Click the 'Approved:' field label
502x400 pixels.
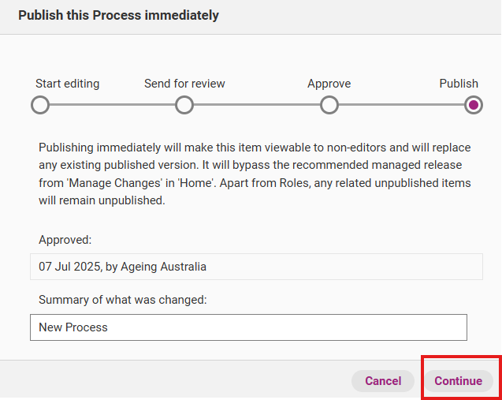click(x=65, y=240)
